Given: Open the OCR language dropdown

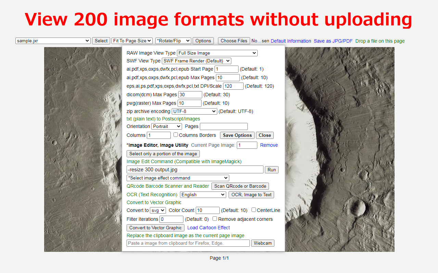Looking at the screenshot, I should tap(203, 195).
